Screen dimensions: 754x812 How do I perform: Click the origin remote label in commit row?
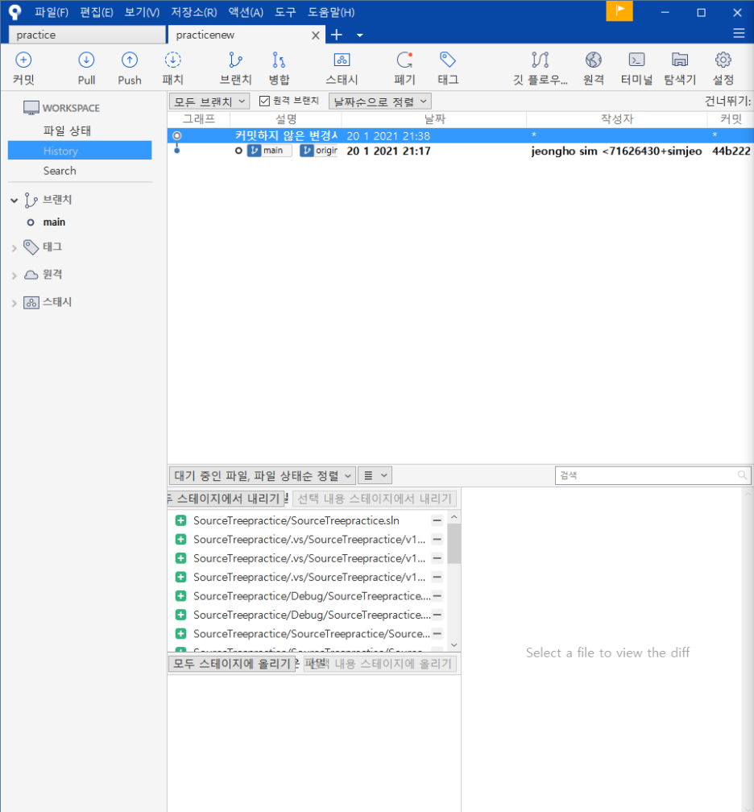click(319, 151)
